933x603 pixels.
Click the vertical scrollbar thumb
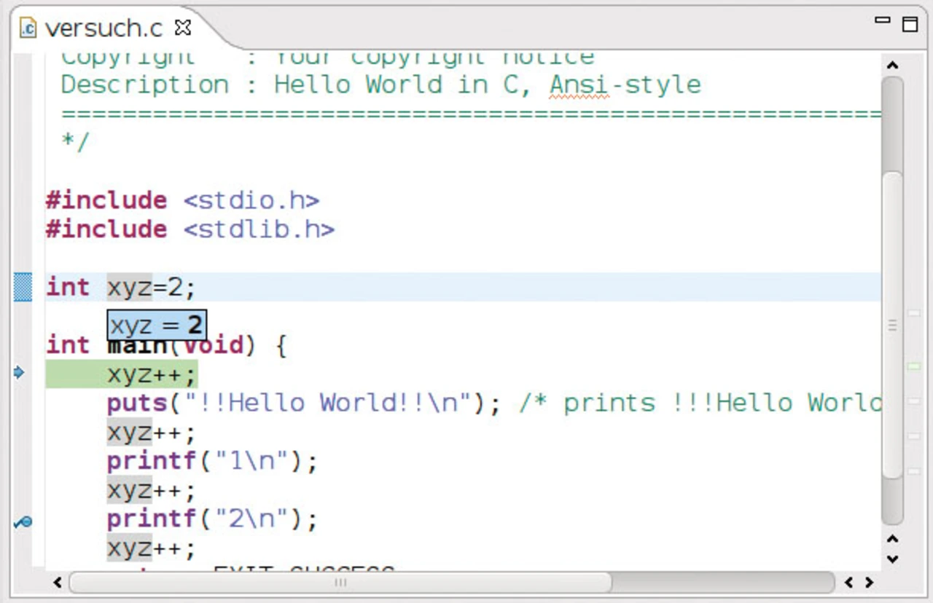[x=892, y=324]
